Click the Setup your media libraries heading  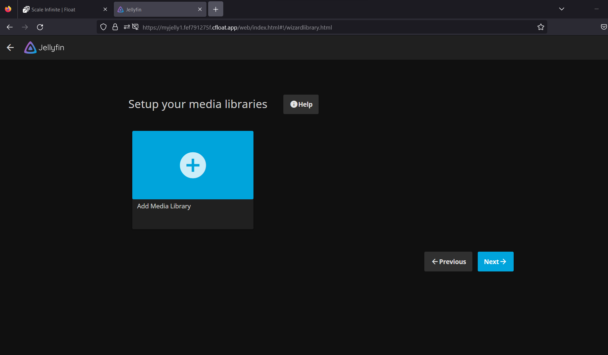[198, 104]
